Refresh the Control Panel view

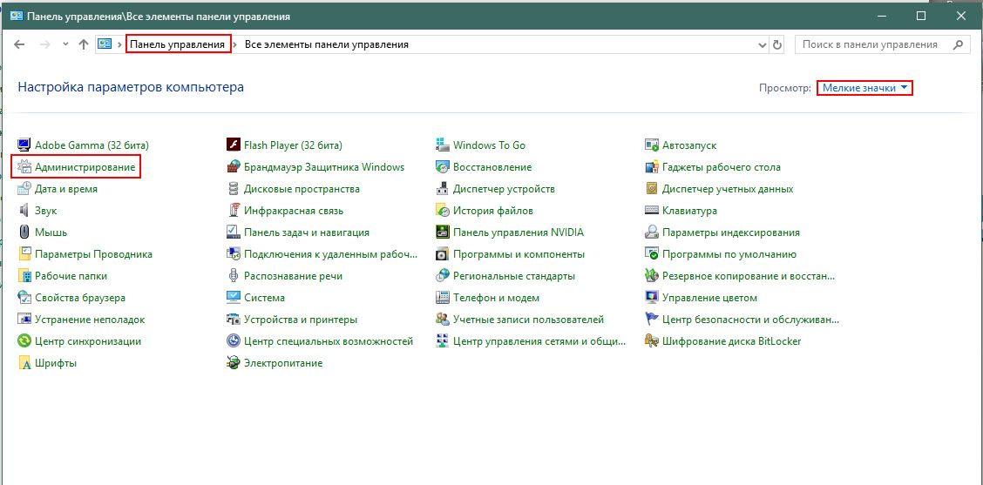click(777, 45)
